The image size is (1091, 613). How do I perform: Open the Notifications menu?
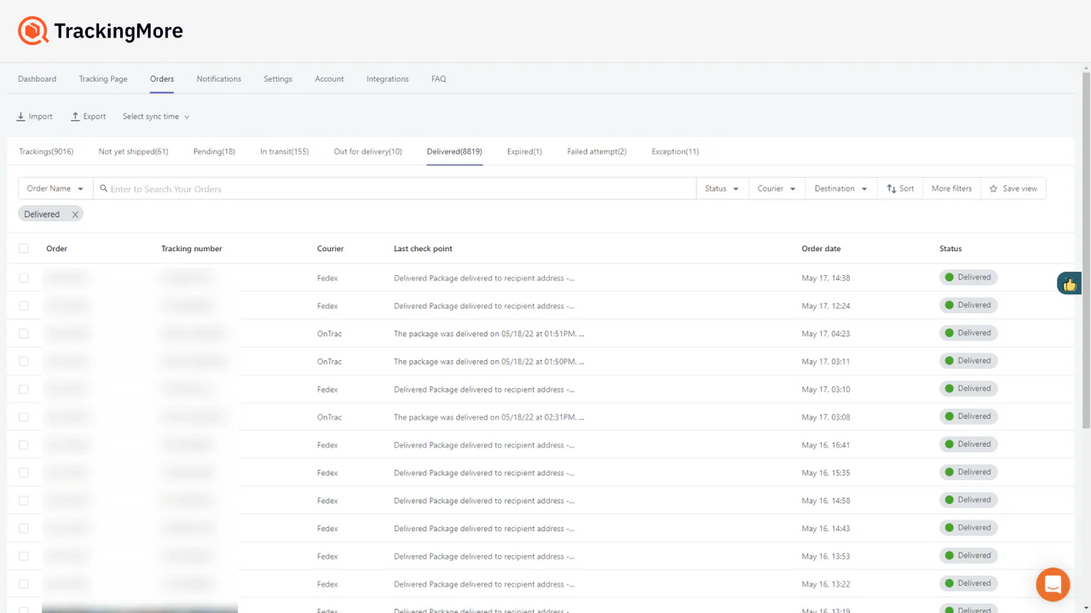pyautogui.click(x=219, y=79)
